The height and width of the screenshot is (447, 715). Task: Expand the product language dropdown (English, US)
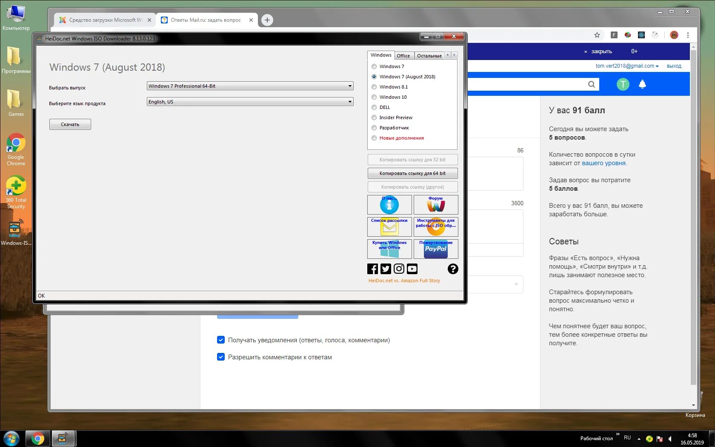(x=250, y=102)
